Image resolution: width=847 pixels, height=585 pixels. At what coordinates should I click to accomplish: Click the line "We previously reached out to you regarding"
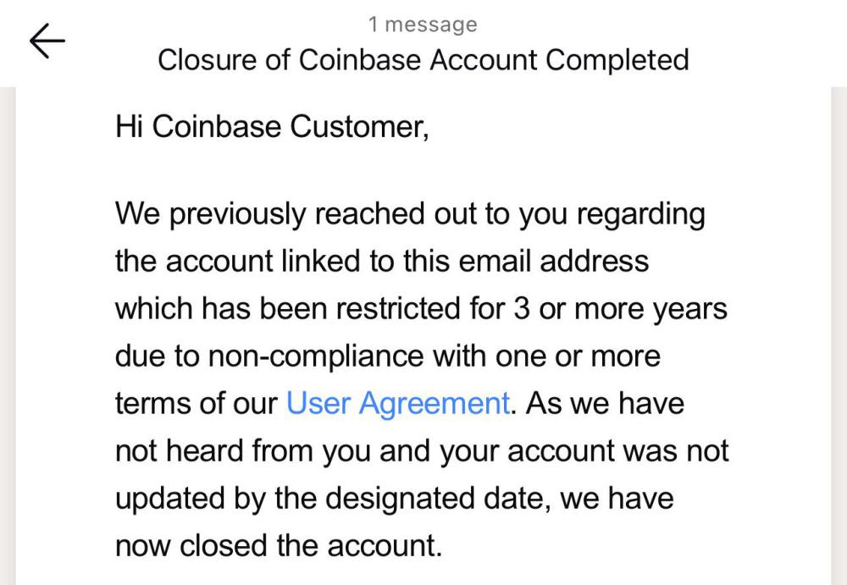(x=411, y=214)
